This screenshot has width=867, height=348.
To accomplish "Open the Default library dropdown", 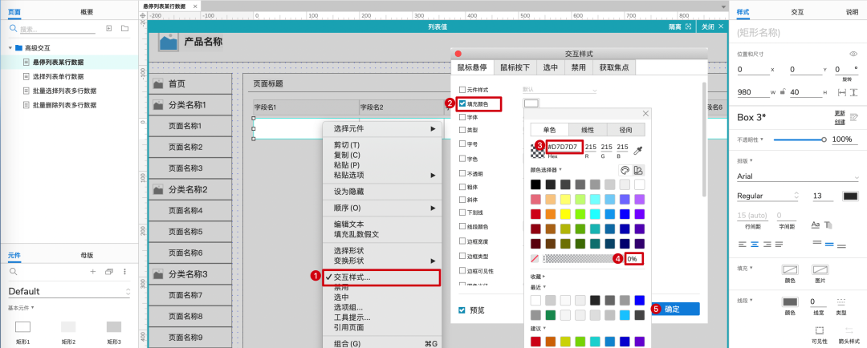I will [69, 291].
